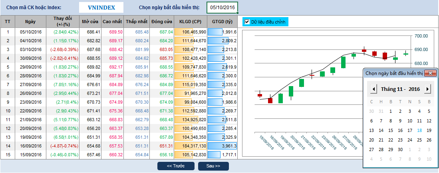Viewport: 439px width, 173px height.
Task: Click the date 22/09/2016 in the table
Action: tap(30, 111)
